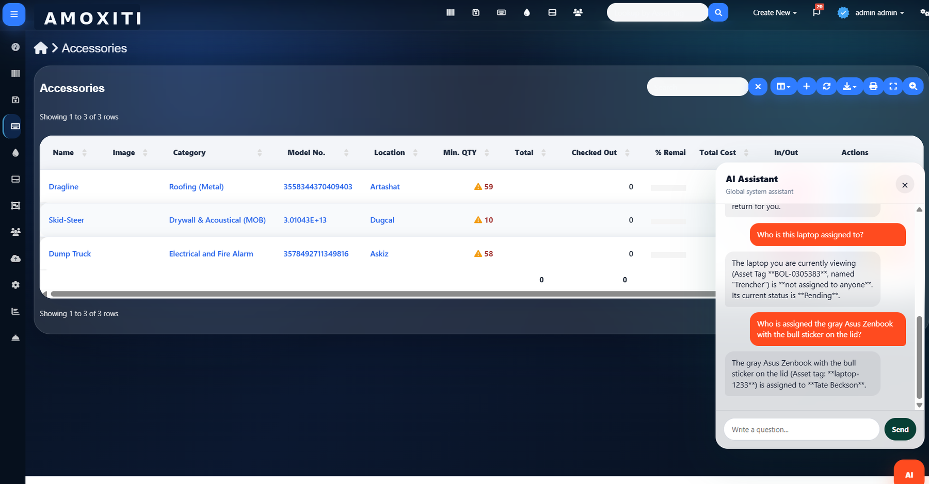Image resolution: width=929 pixels, height=484 pixels.
Task: Open advanced search magnifier in table toolbar
Action: (x=913, y=87)
